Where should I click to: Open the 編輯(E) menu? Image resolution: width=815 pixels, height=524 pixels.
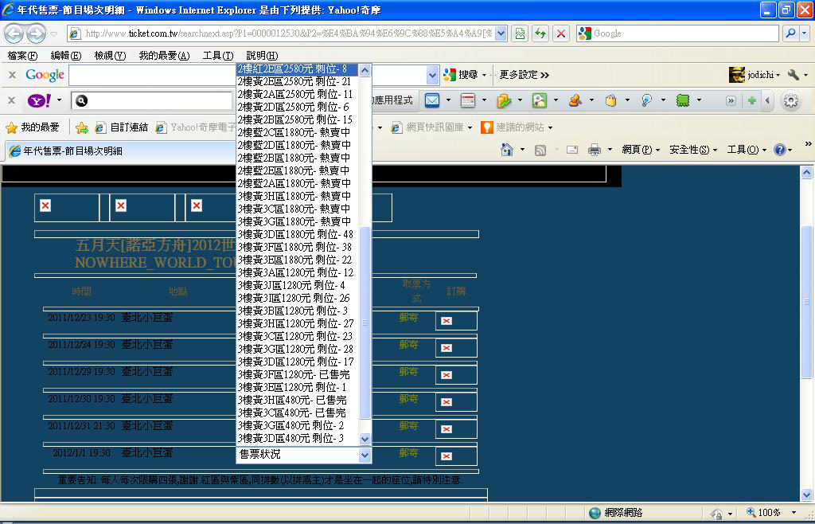[x=65, y=55]
